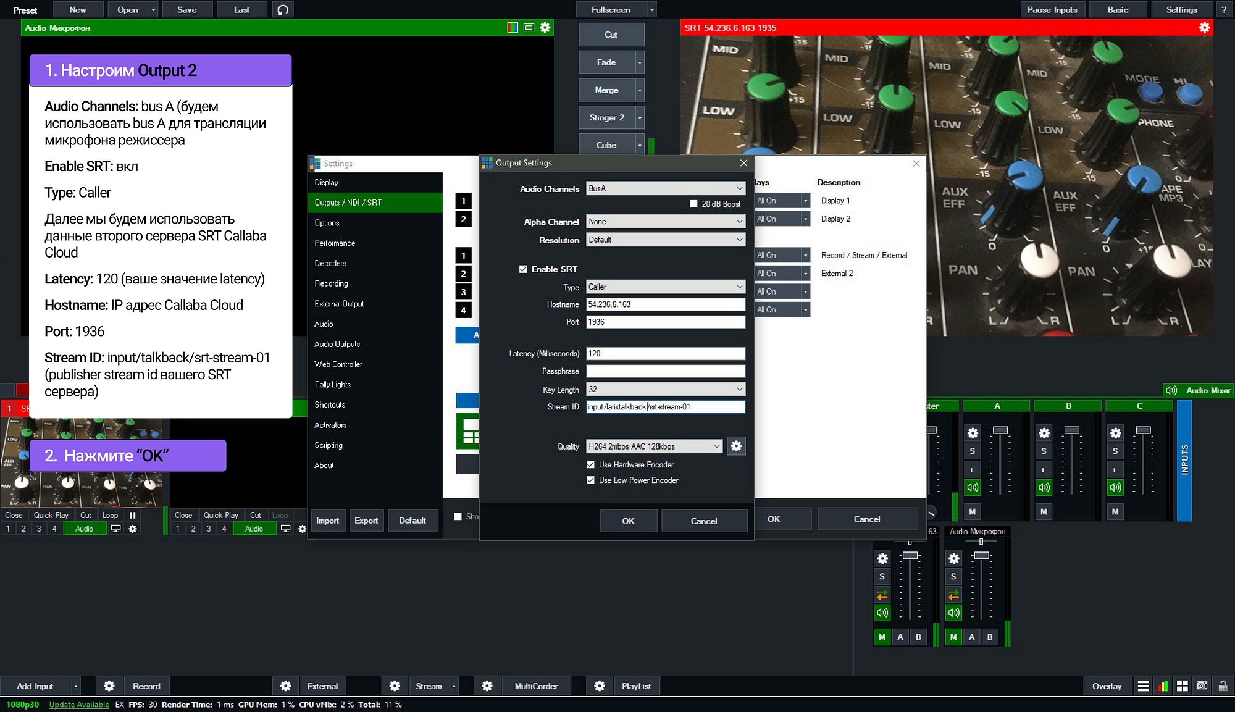Open the Alpha Channel dropdown
Screen dimensions: 1235x712
(666, 222)
